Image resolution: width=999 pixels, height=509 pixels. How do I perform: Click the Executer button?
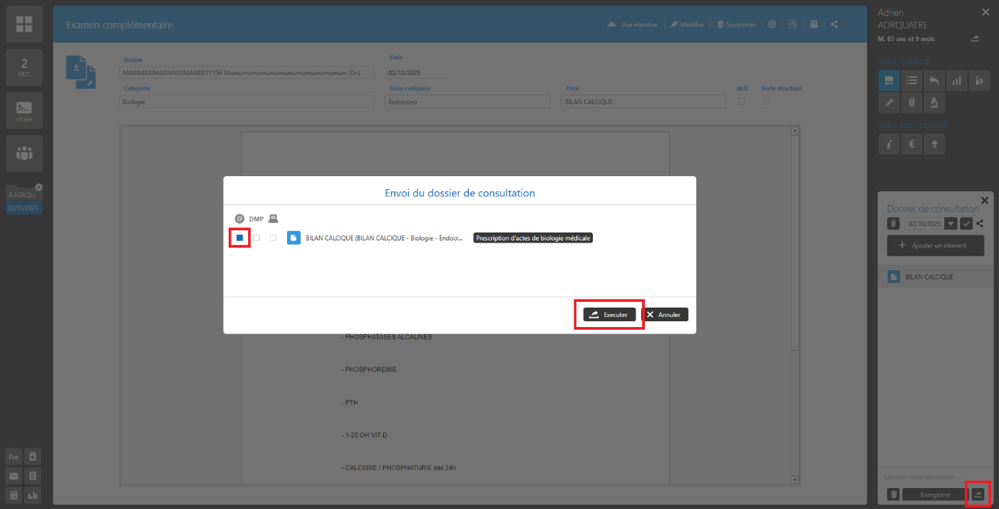[x=609, y=315]
